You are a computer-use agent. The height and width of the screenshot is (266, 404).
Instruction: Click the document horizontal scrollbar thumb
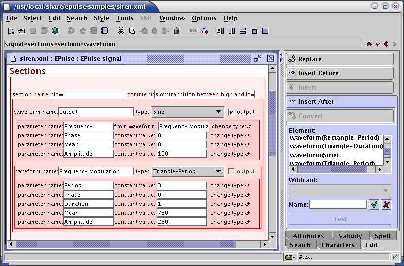(125, 244)
